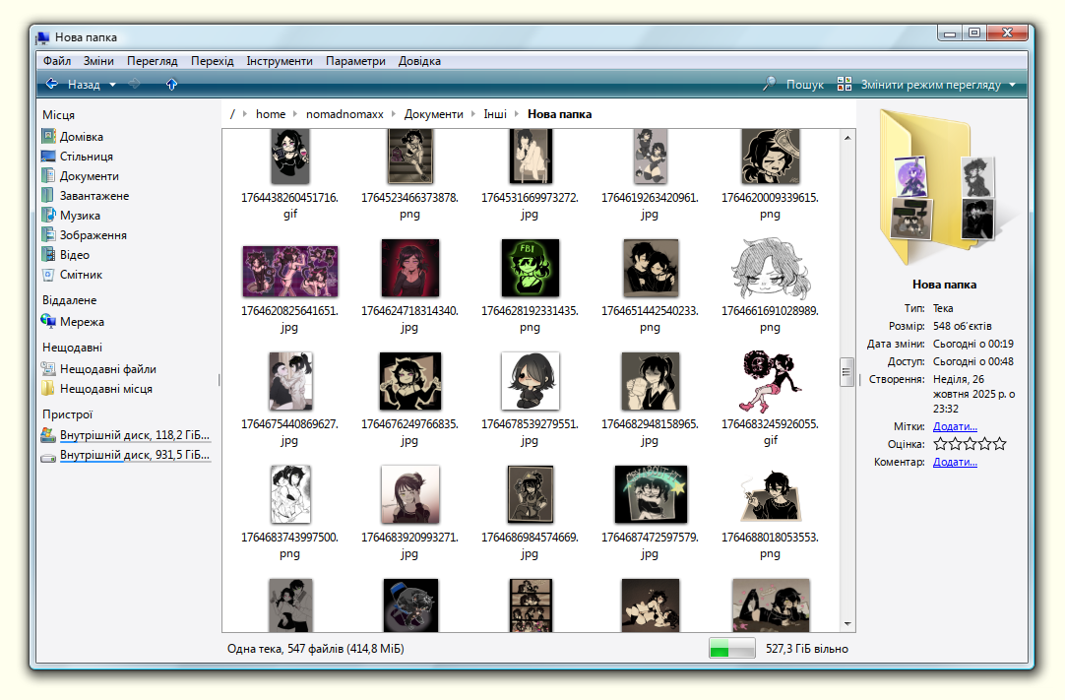This screenshot has width=1065, height=700.
Task: Navigate to Інші in breadcrumb
Action: (495, 114)
